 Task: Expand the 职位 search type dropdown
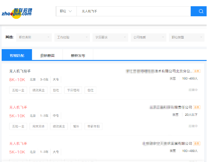(x=66, y=11)
